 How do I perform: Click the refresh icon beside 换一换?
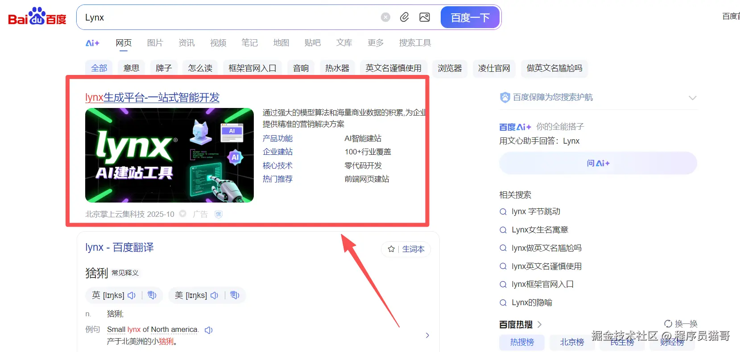(x=668, y=324)
